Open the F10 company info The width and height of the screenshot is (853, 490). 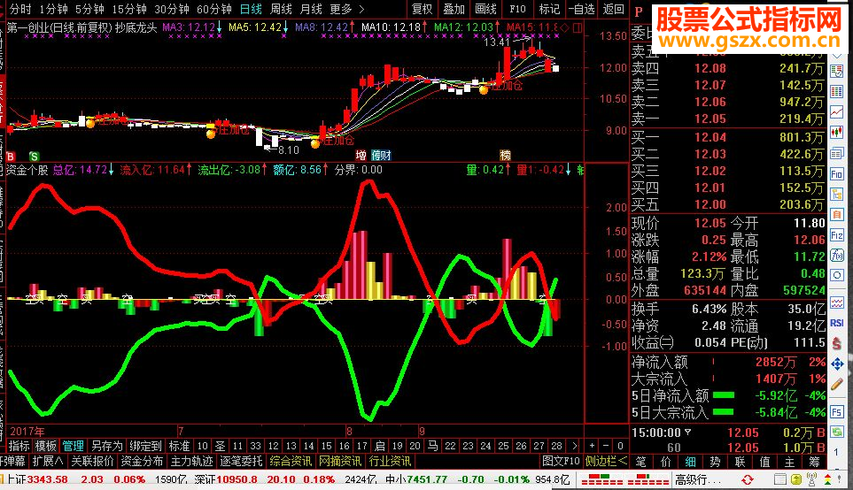[517, 9]
